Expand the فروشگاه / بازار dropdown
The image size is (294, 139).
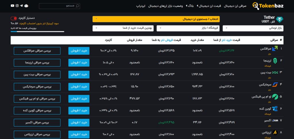pyautogui.click(x=188, y=28)
